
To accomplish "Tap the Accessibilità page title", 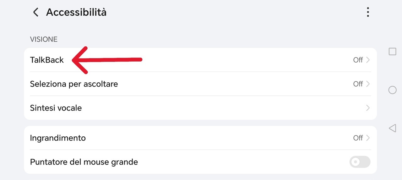I will click(76, 12).
